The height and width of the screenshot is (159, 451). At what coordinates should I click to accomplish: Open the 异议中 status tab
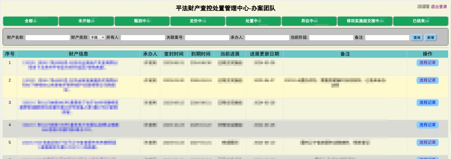[309, 21]
